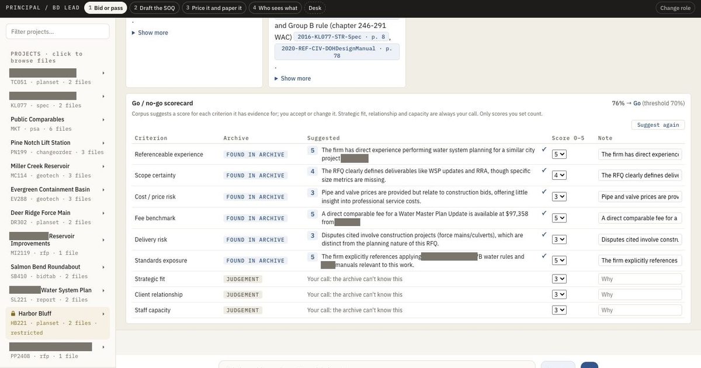The image size is (701, 368).
Task: Select Salmon Bend Roundabout project
Action: click(x=58, y=271)
